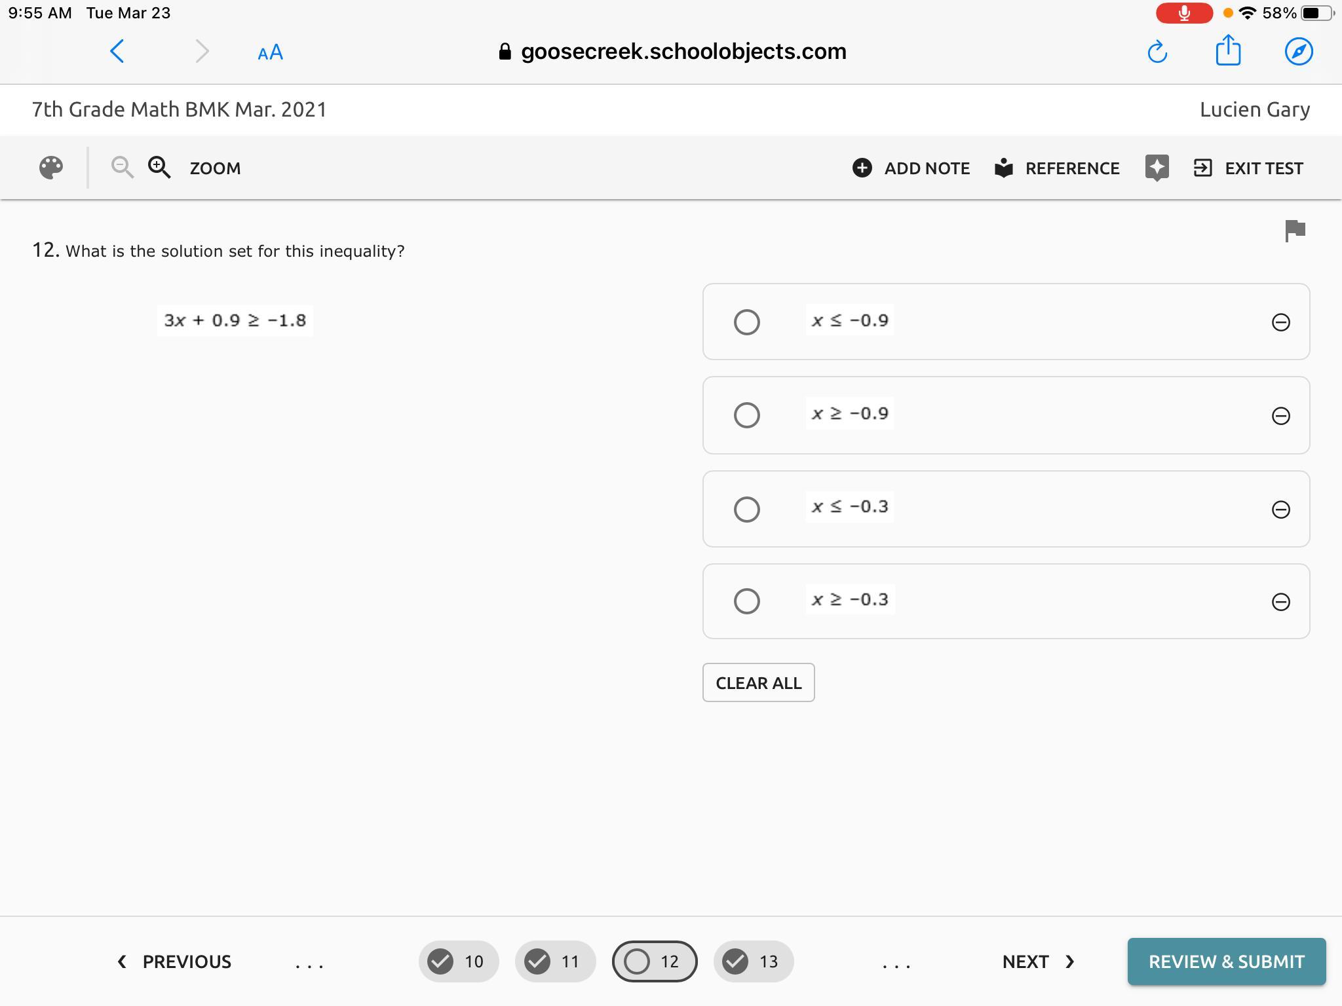The width and height of the screenshot is (1342, 1006).
Task: Click the starred note bookmark icon
Action: click(x=1157, y=168)
